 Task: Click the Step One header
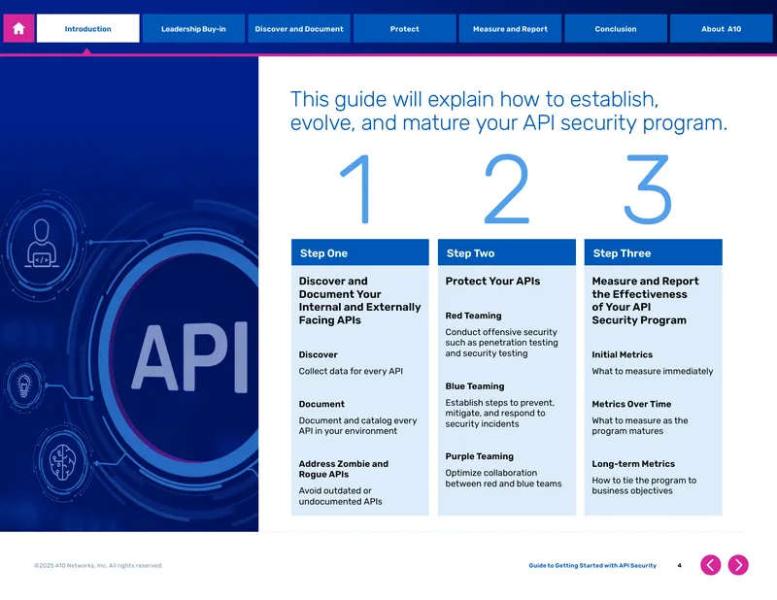359,252
